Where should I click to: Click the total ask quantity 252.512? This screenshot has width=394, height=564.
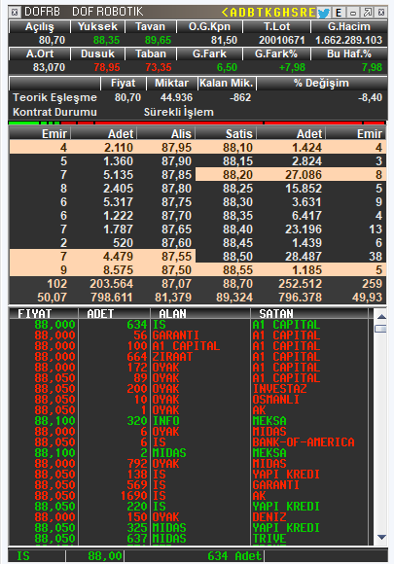[x=300, y=284]
